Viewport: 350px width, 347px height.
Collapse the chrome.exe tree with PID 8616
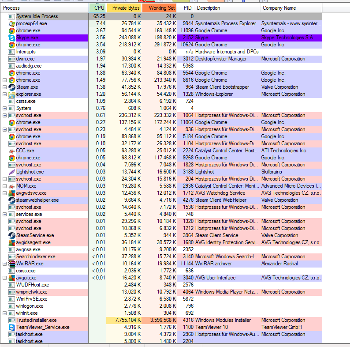tap(4, 80)
